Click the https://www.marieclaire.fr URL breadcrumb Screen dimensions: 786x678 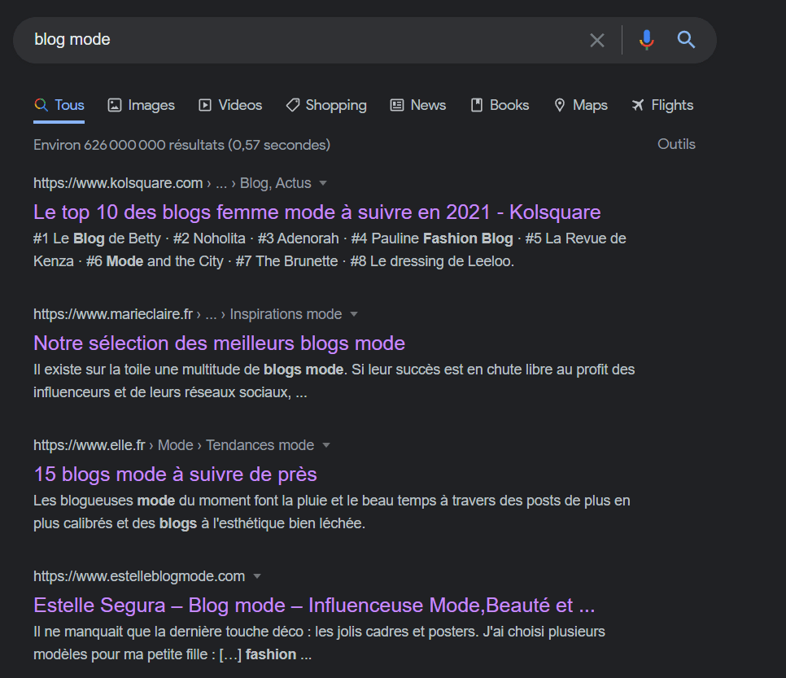113,314
